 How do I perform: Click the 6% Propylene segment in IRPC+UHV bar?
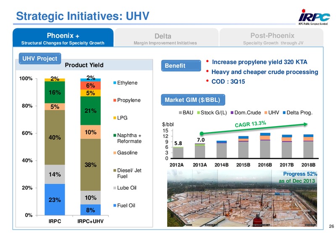[90, 85]
